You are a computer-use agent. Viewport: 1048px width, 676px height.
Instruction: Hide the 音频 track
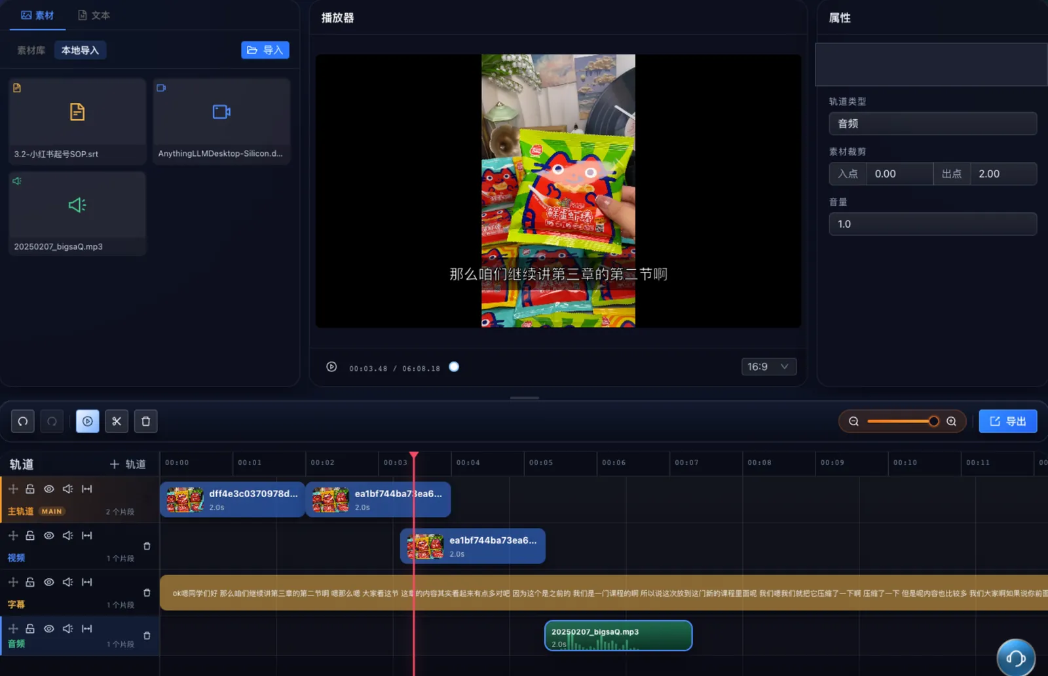coord(49,628)
